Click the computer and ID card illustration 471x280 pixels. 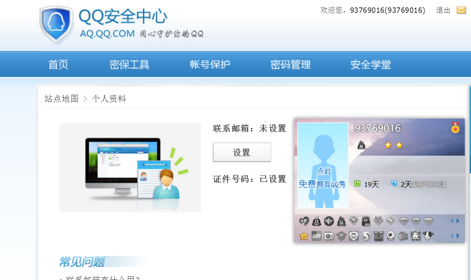(x=130, y=167)
